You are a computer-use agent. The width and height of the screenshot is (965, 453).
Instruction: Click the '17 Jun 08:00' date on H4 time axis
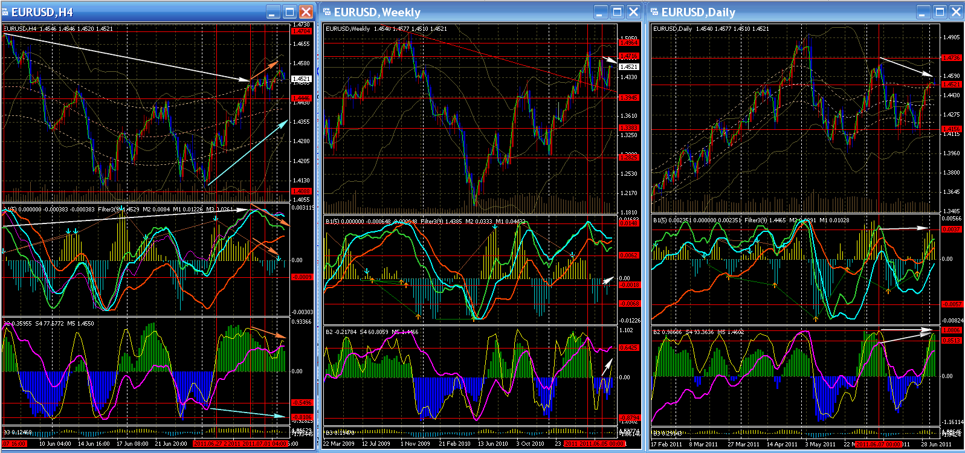(132, 443)
